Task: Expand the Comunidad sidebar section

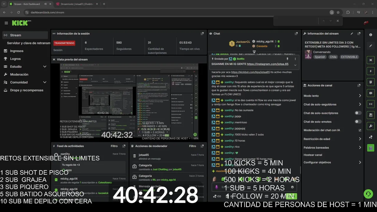Action: (x=45, y=82)
